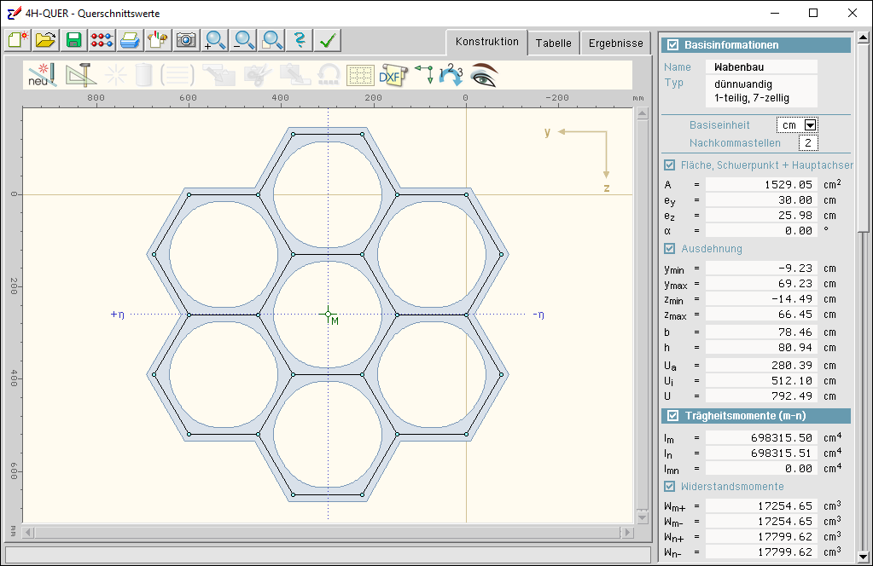Open the Basiseinheit unit dropdown

click(x=810, y=125)
